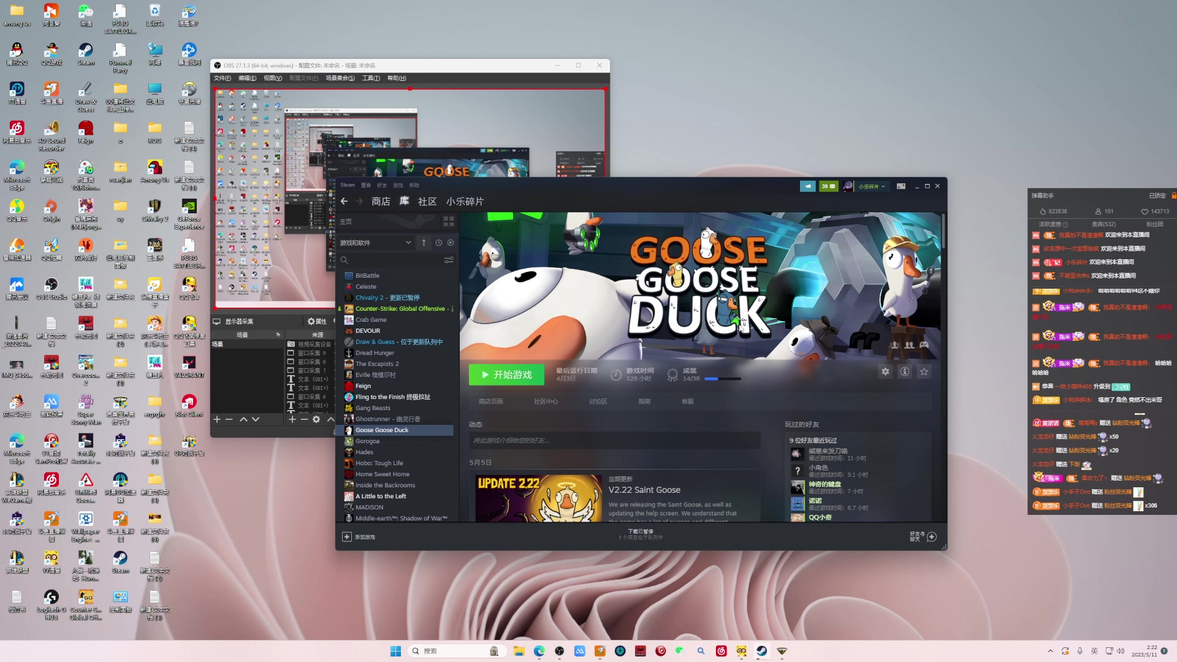Go to the 商店 tab in Steam

[x=381, y=202]
